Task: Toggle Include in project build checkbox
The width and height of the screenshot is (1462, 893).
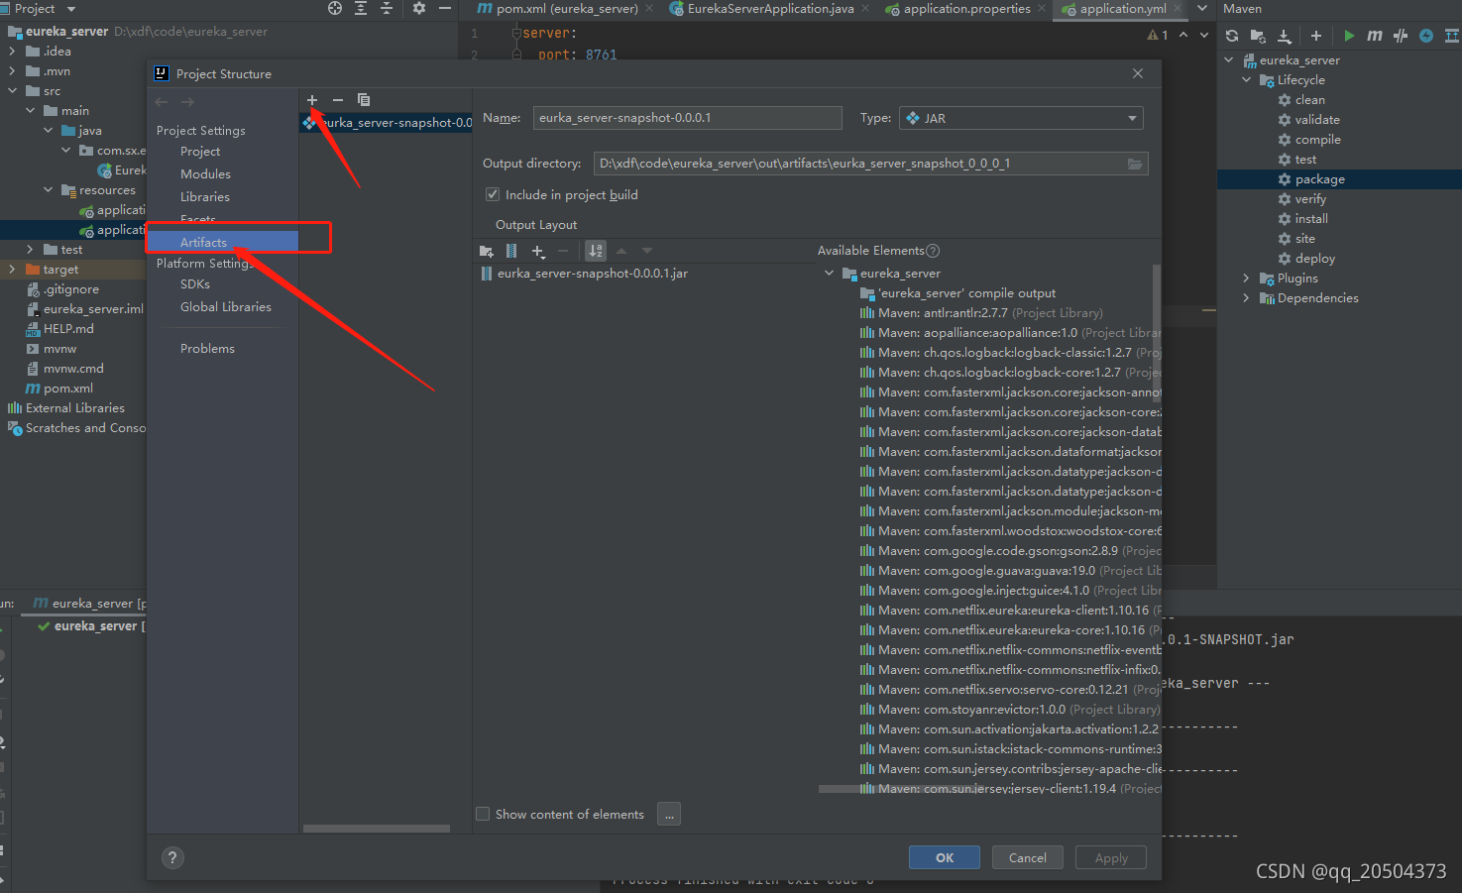Action: point(493,194)
